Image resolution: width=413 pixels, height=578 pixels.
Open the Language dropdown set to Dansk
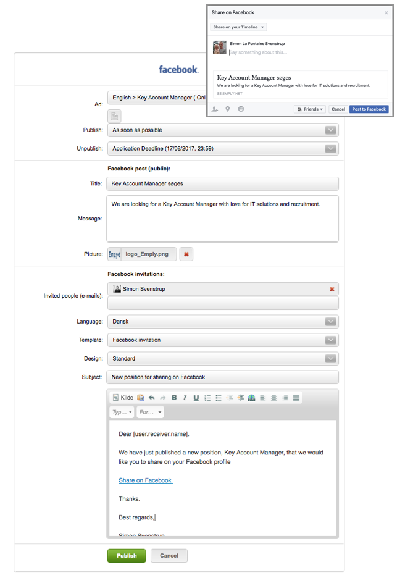[223, 322]
